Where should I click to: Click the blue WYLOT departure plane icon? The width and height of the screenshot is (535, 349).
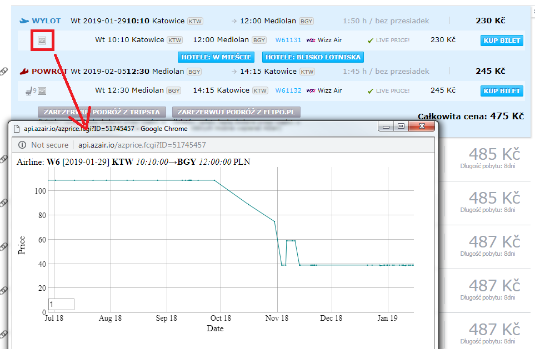(x=24, y=21)
